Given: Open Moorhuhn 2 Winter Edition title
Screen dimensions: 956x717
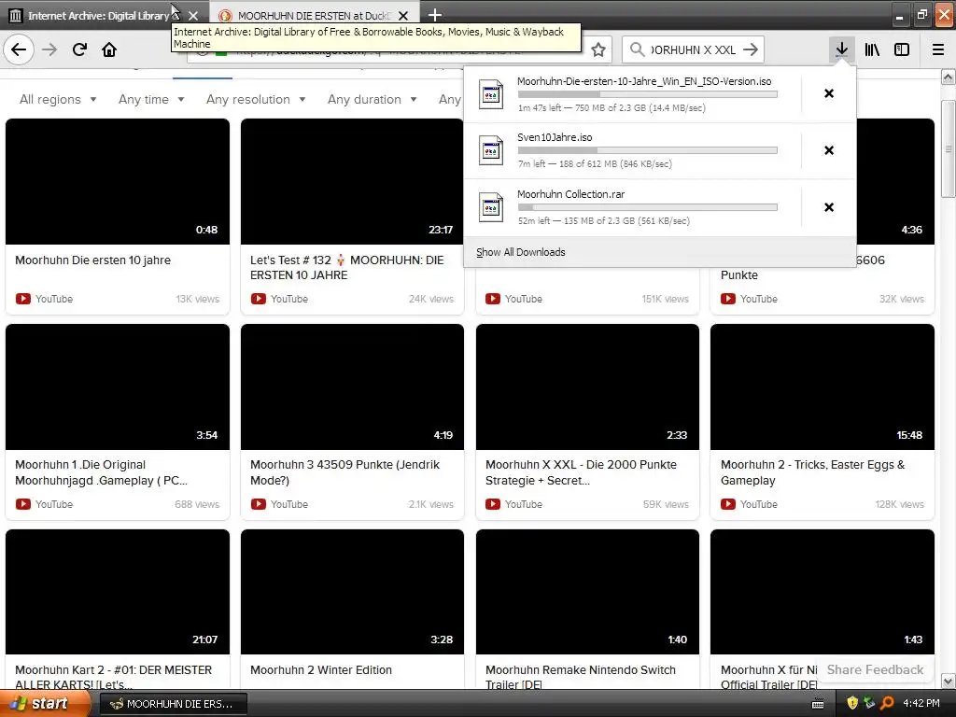Looking at the screenshot, I should coord(321,670).
